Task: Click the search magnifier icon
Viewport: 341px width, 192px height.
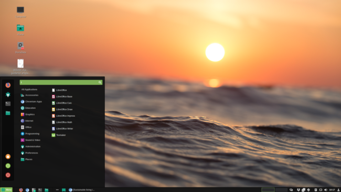Action: click(100, 82)
